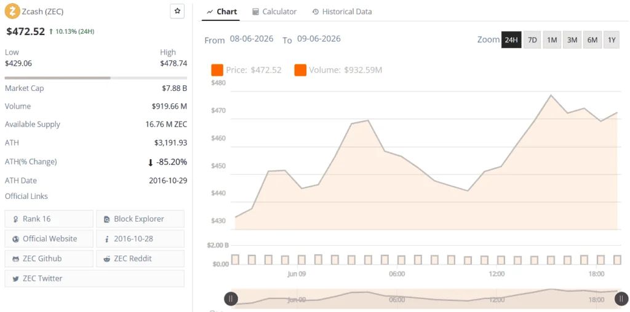Viewport: 630px width, 312px height.
Task: Click the Chart tab line icon
Action: click(x=210, y=12)
